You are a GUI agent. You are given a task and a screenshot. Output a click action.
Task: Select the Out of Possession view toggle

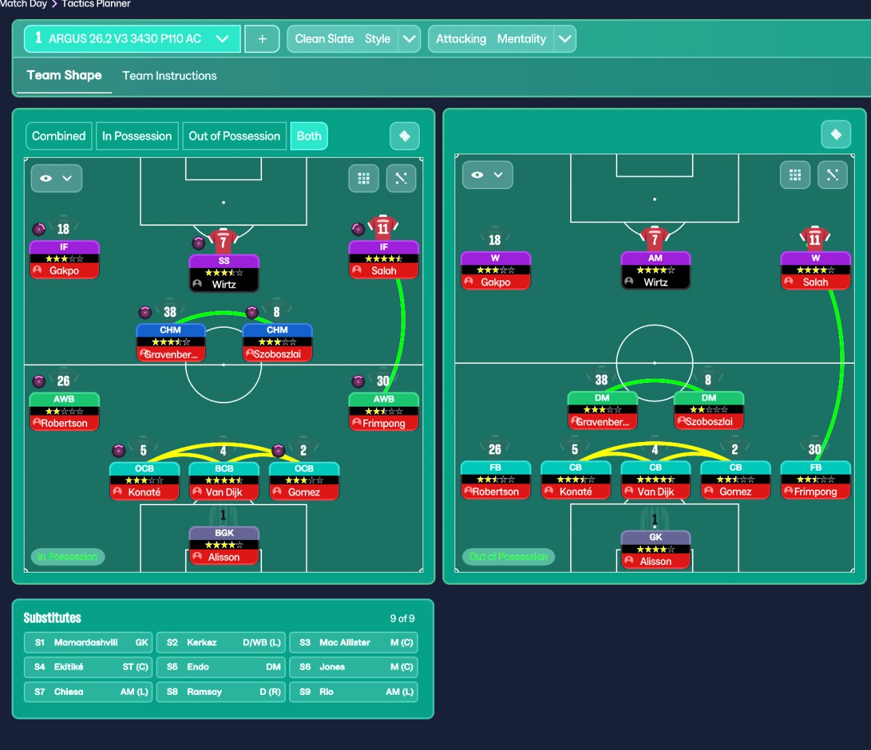(234, 136)
